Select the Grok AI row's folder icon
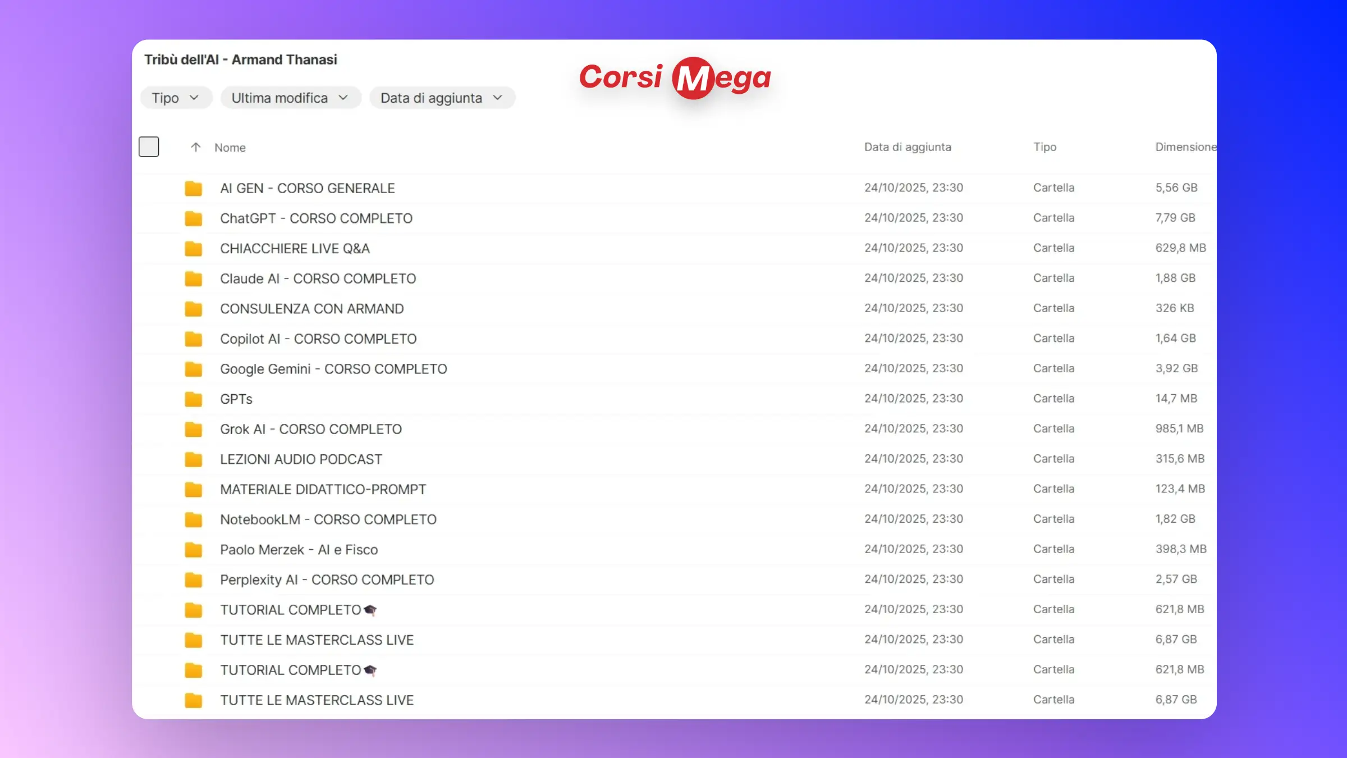Image resolution: width=1347 pixels, height=758 pixels. (193, 429)
